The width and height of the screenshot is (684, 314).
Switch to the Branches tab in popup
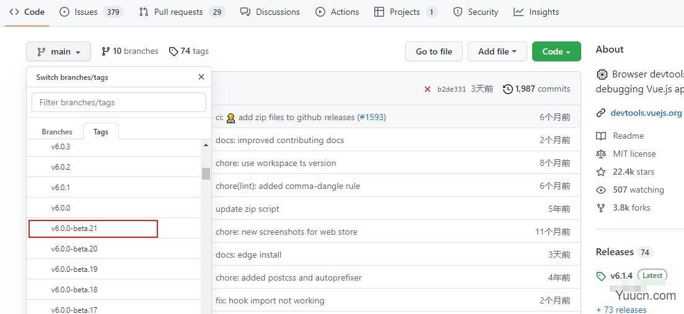(57, 132)
